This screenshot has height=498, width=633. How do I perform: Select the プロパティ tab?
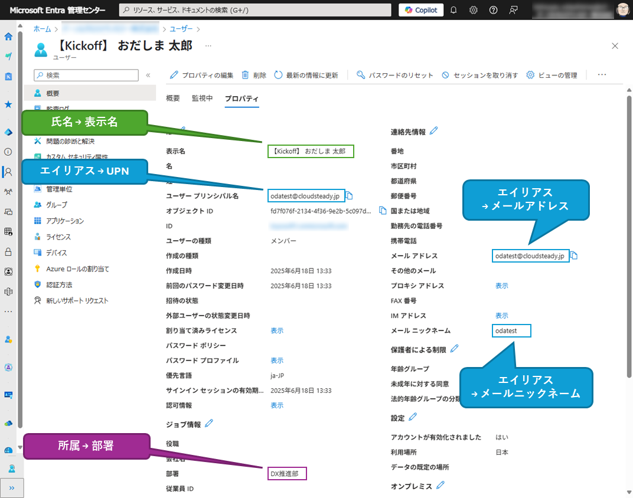tap(242, 99)
